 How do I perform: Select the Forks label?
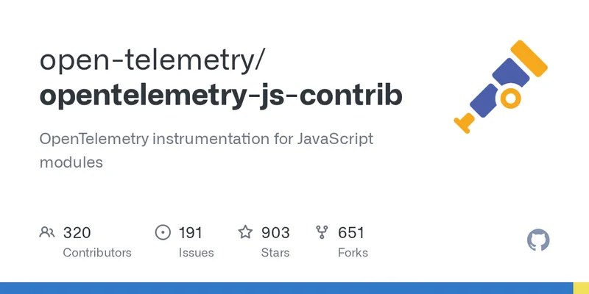pos(353,252)
